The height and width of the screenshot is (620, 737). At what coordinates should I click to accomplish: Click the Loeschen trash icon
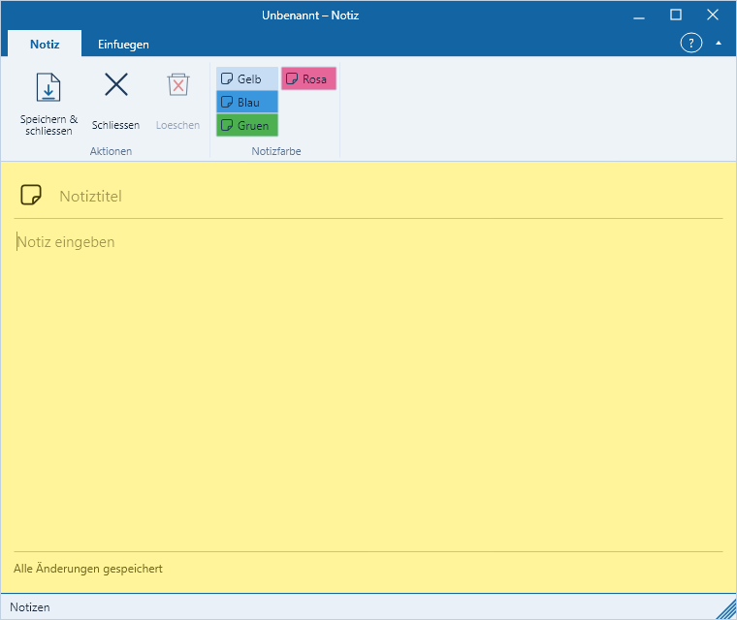178,84
